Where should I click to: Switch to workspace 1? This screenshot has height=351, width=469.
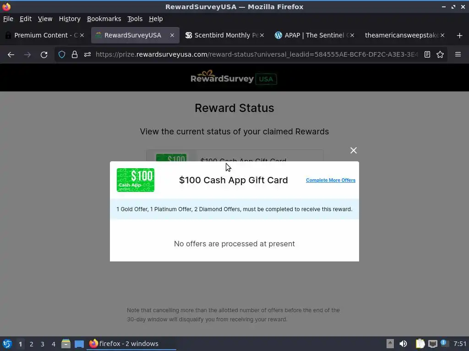(20, 344)
